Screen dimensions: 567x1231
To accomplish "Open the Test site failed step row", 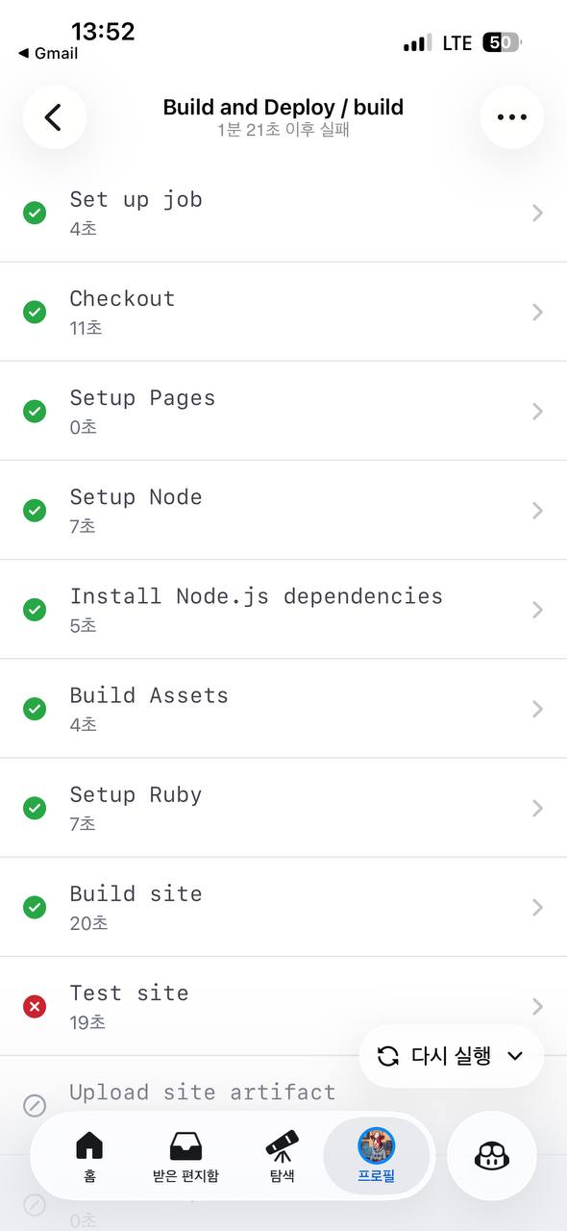I will [x=283, y=1006].
